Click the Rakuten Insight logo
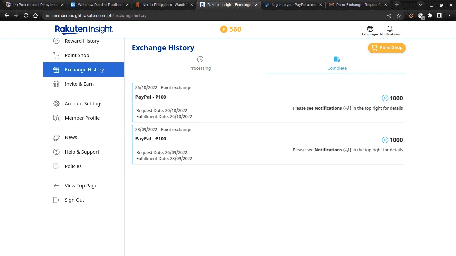The width and height of the screenshot is (456, 256). pos(84,29)
